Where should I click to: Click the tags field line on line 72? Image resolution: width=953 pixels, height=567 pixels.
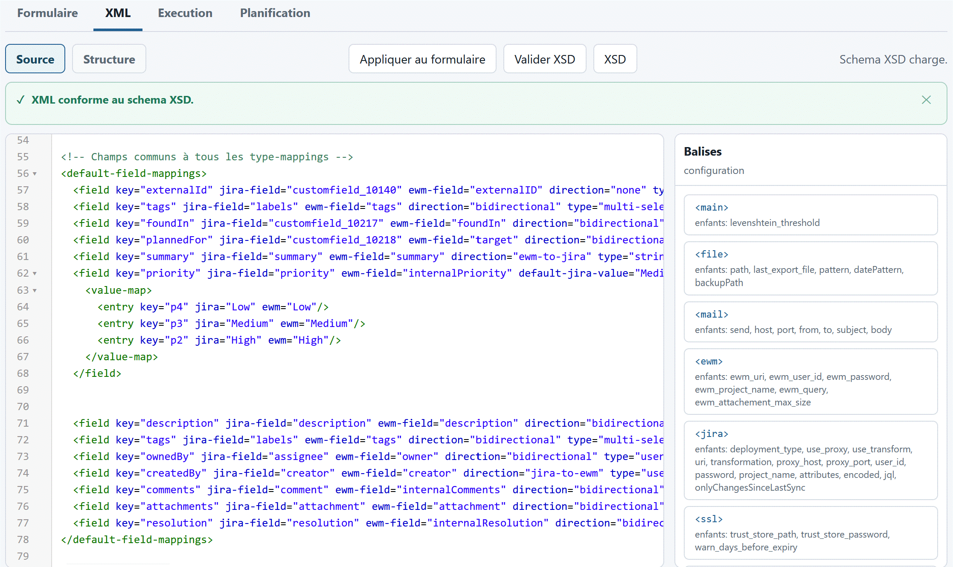pyautogui.click(x=368, y=440)
